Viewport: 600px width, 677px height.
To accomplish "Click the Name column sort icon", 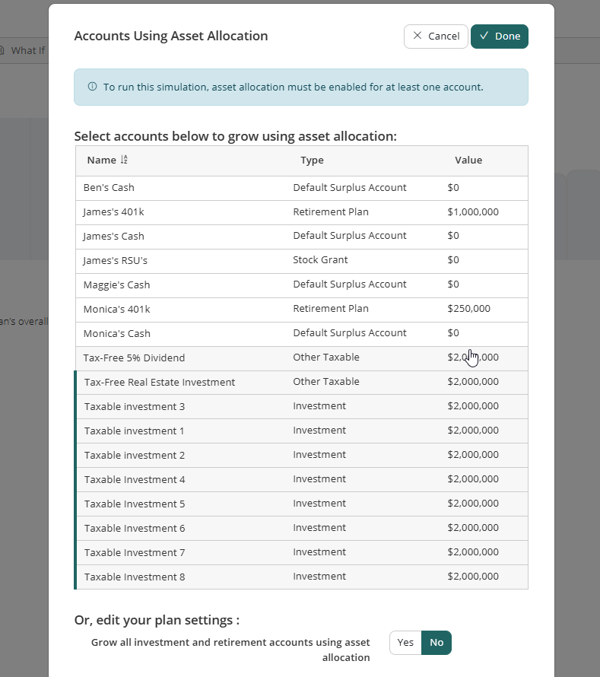I will point(125,161).
